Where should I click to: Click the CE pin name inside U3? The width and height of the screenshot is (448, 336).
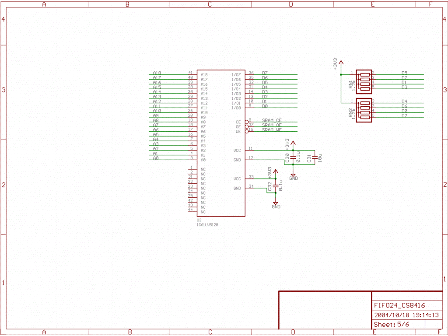(238, 122)
